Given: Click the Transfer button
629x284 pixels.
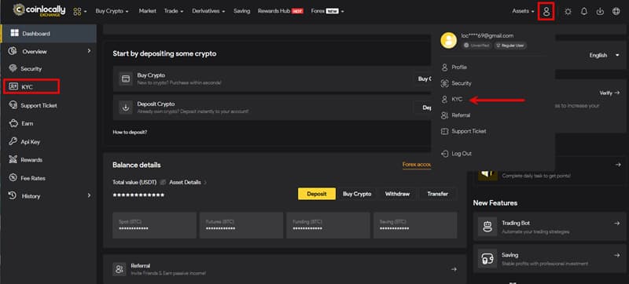Looking at the screenshot, I should (438, 194).
